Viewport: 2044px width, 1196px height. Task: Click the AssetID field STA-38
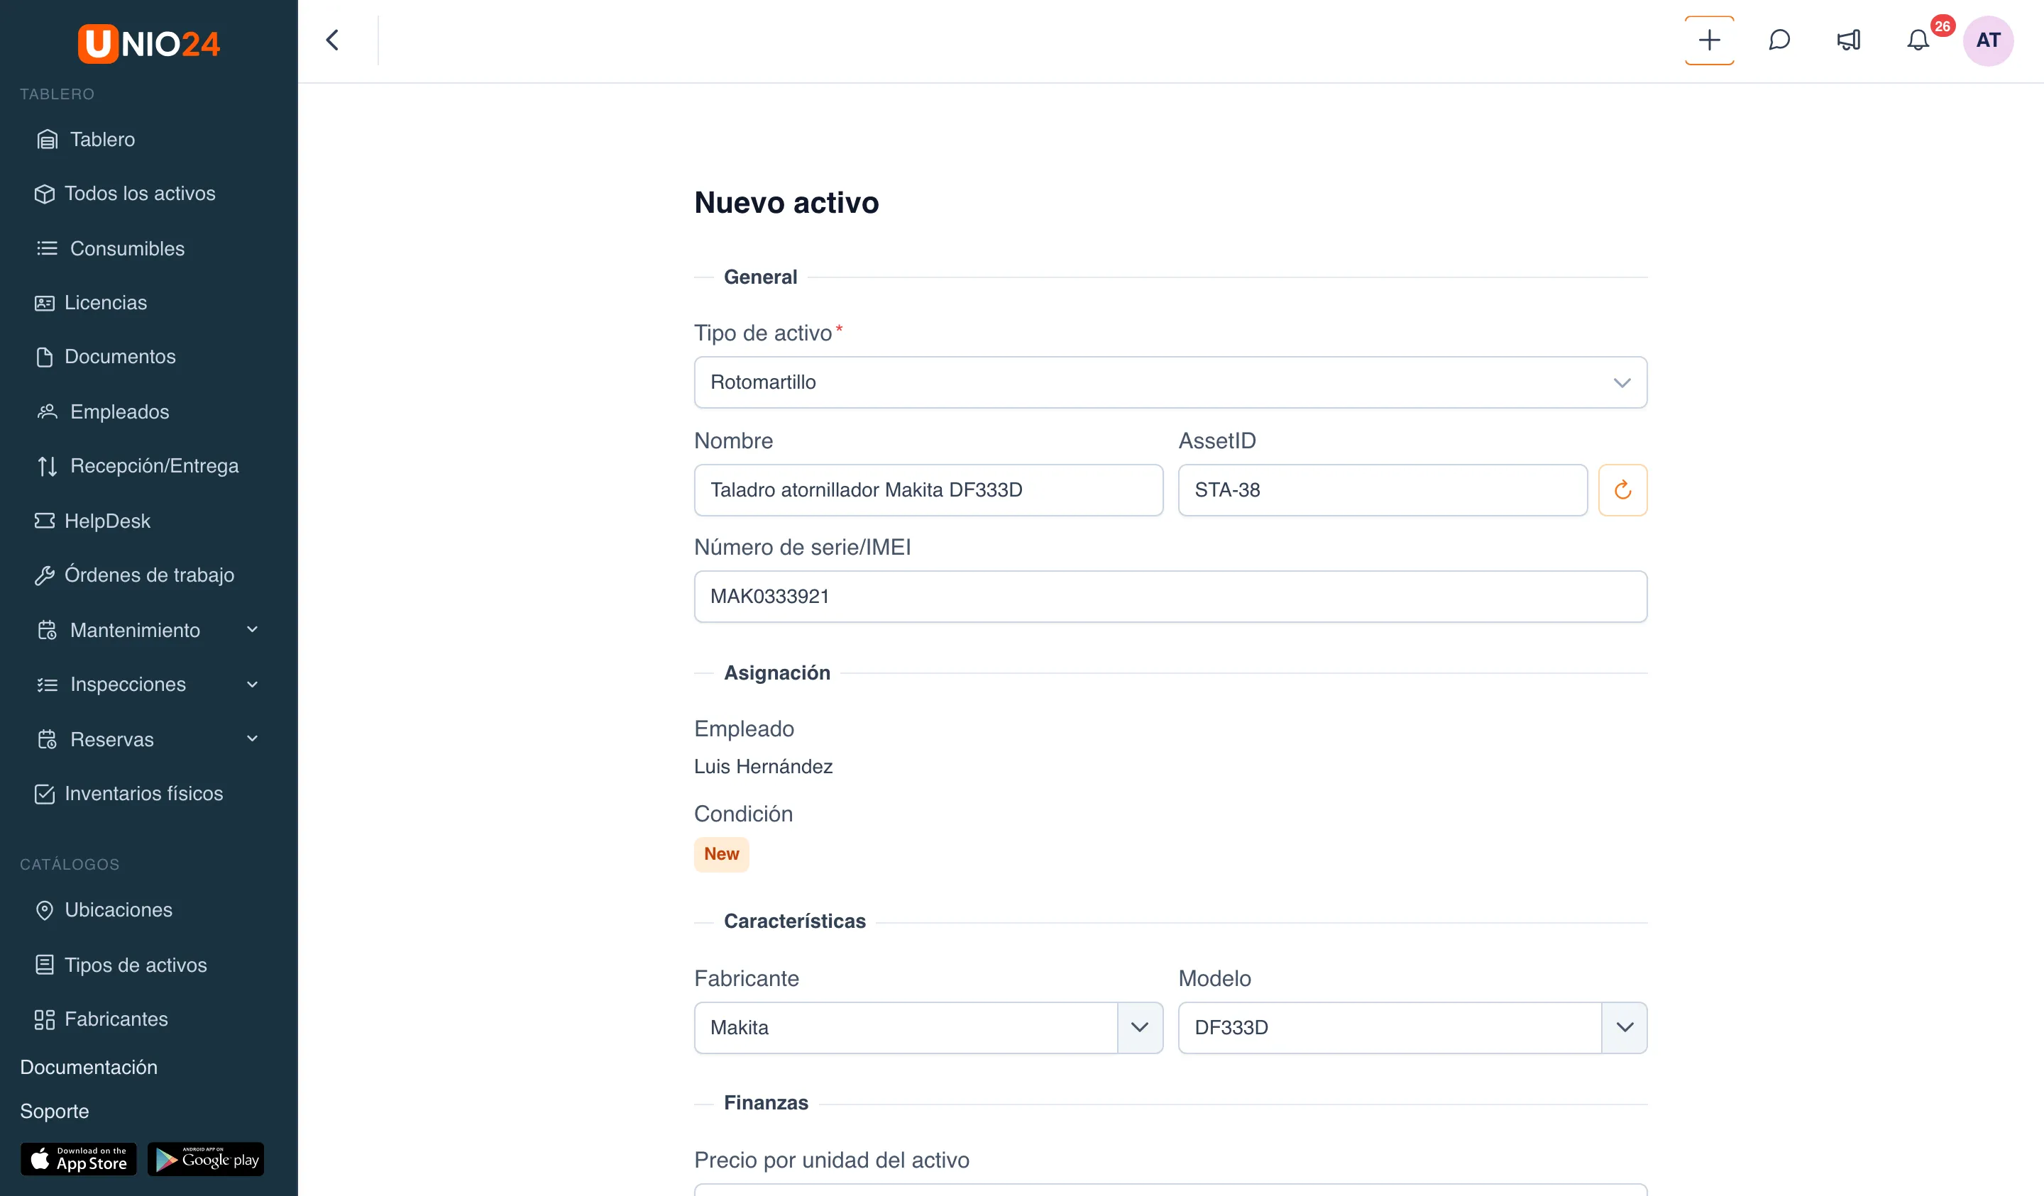(x=1382, y=489)
